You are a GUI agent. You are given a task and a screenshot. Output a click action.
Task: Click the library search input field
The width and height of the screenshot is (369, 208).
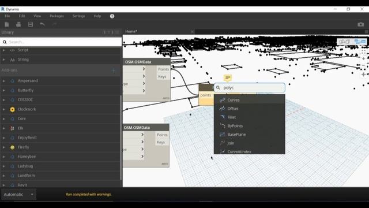click(61, 42)
